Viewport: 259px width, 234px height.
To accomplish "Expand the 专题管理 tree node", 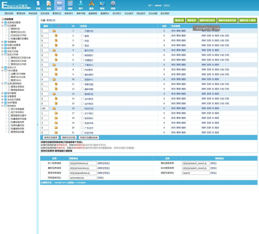I will click(x=2, y=42).
